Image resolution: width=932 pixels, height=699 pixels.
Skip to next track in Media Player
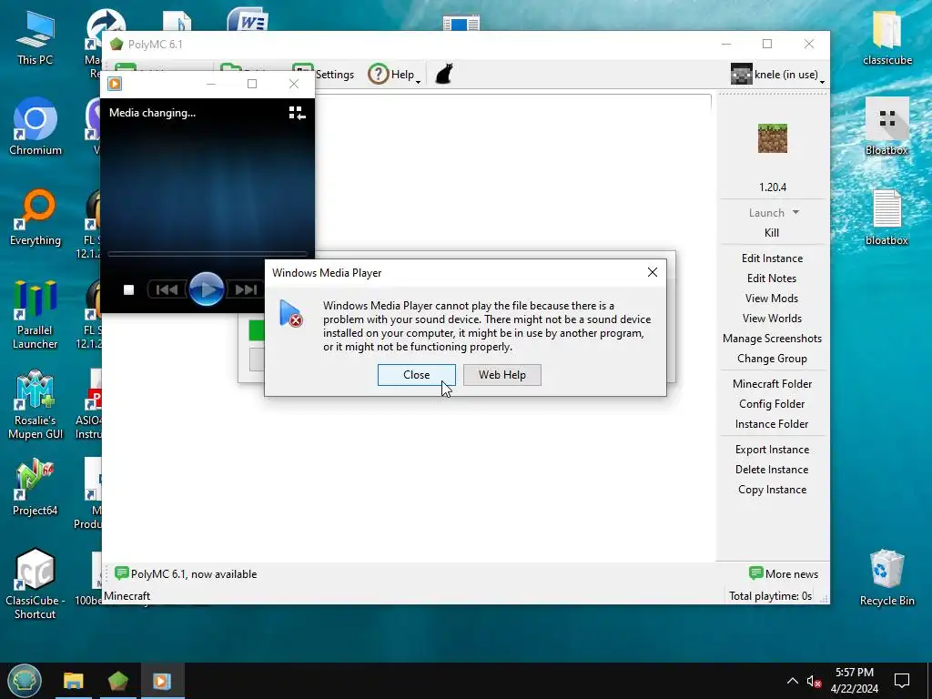tap(246, 289)
